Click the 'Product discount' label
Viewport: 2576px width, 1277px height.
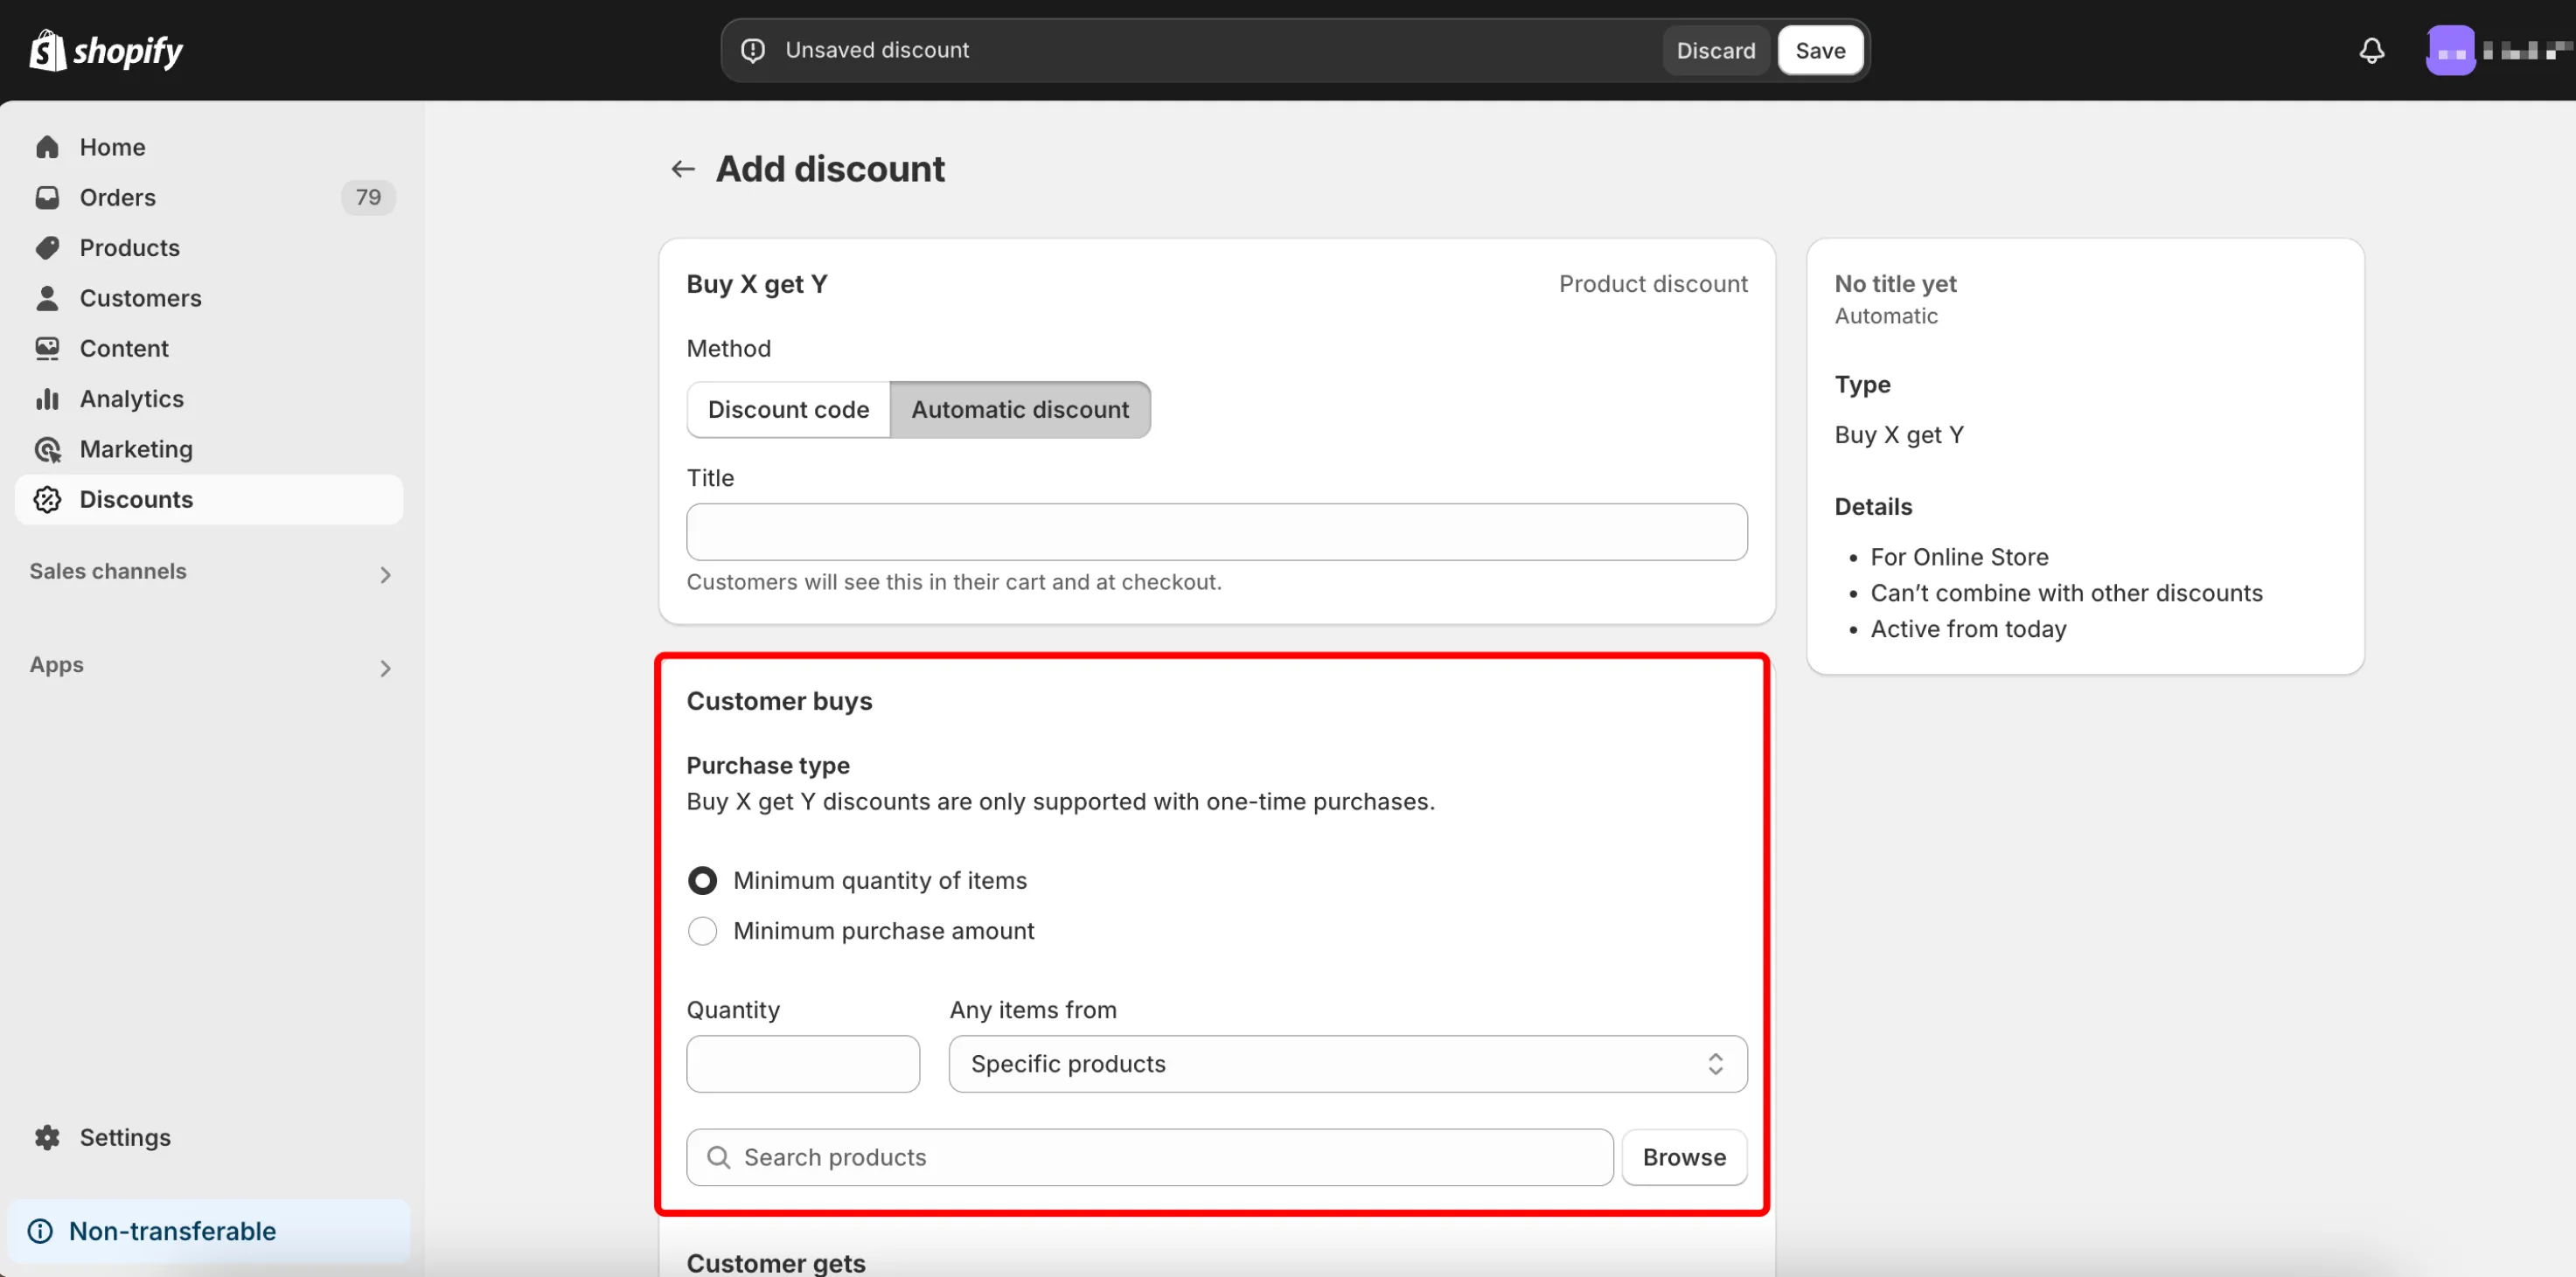pos(1653,284)
